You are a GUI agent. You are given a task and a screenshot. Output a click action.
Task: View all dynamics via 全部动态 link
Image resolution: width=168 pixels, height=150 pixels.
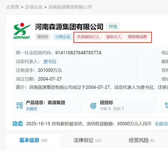[x=161, y=124]
